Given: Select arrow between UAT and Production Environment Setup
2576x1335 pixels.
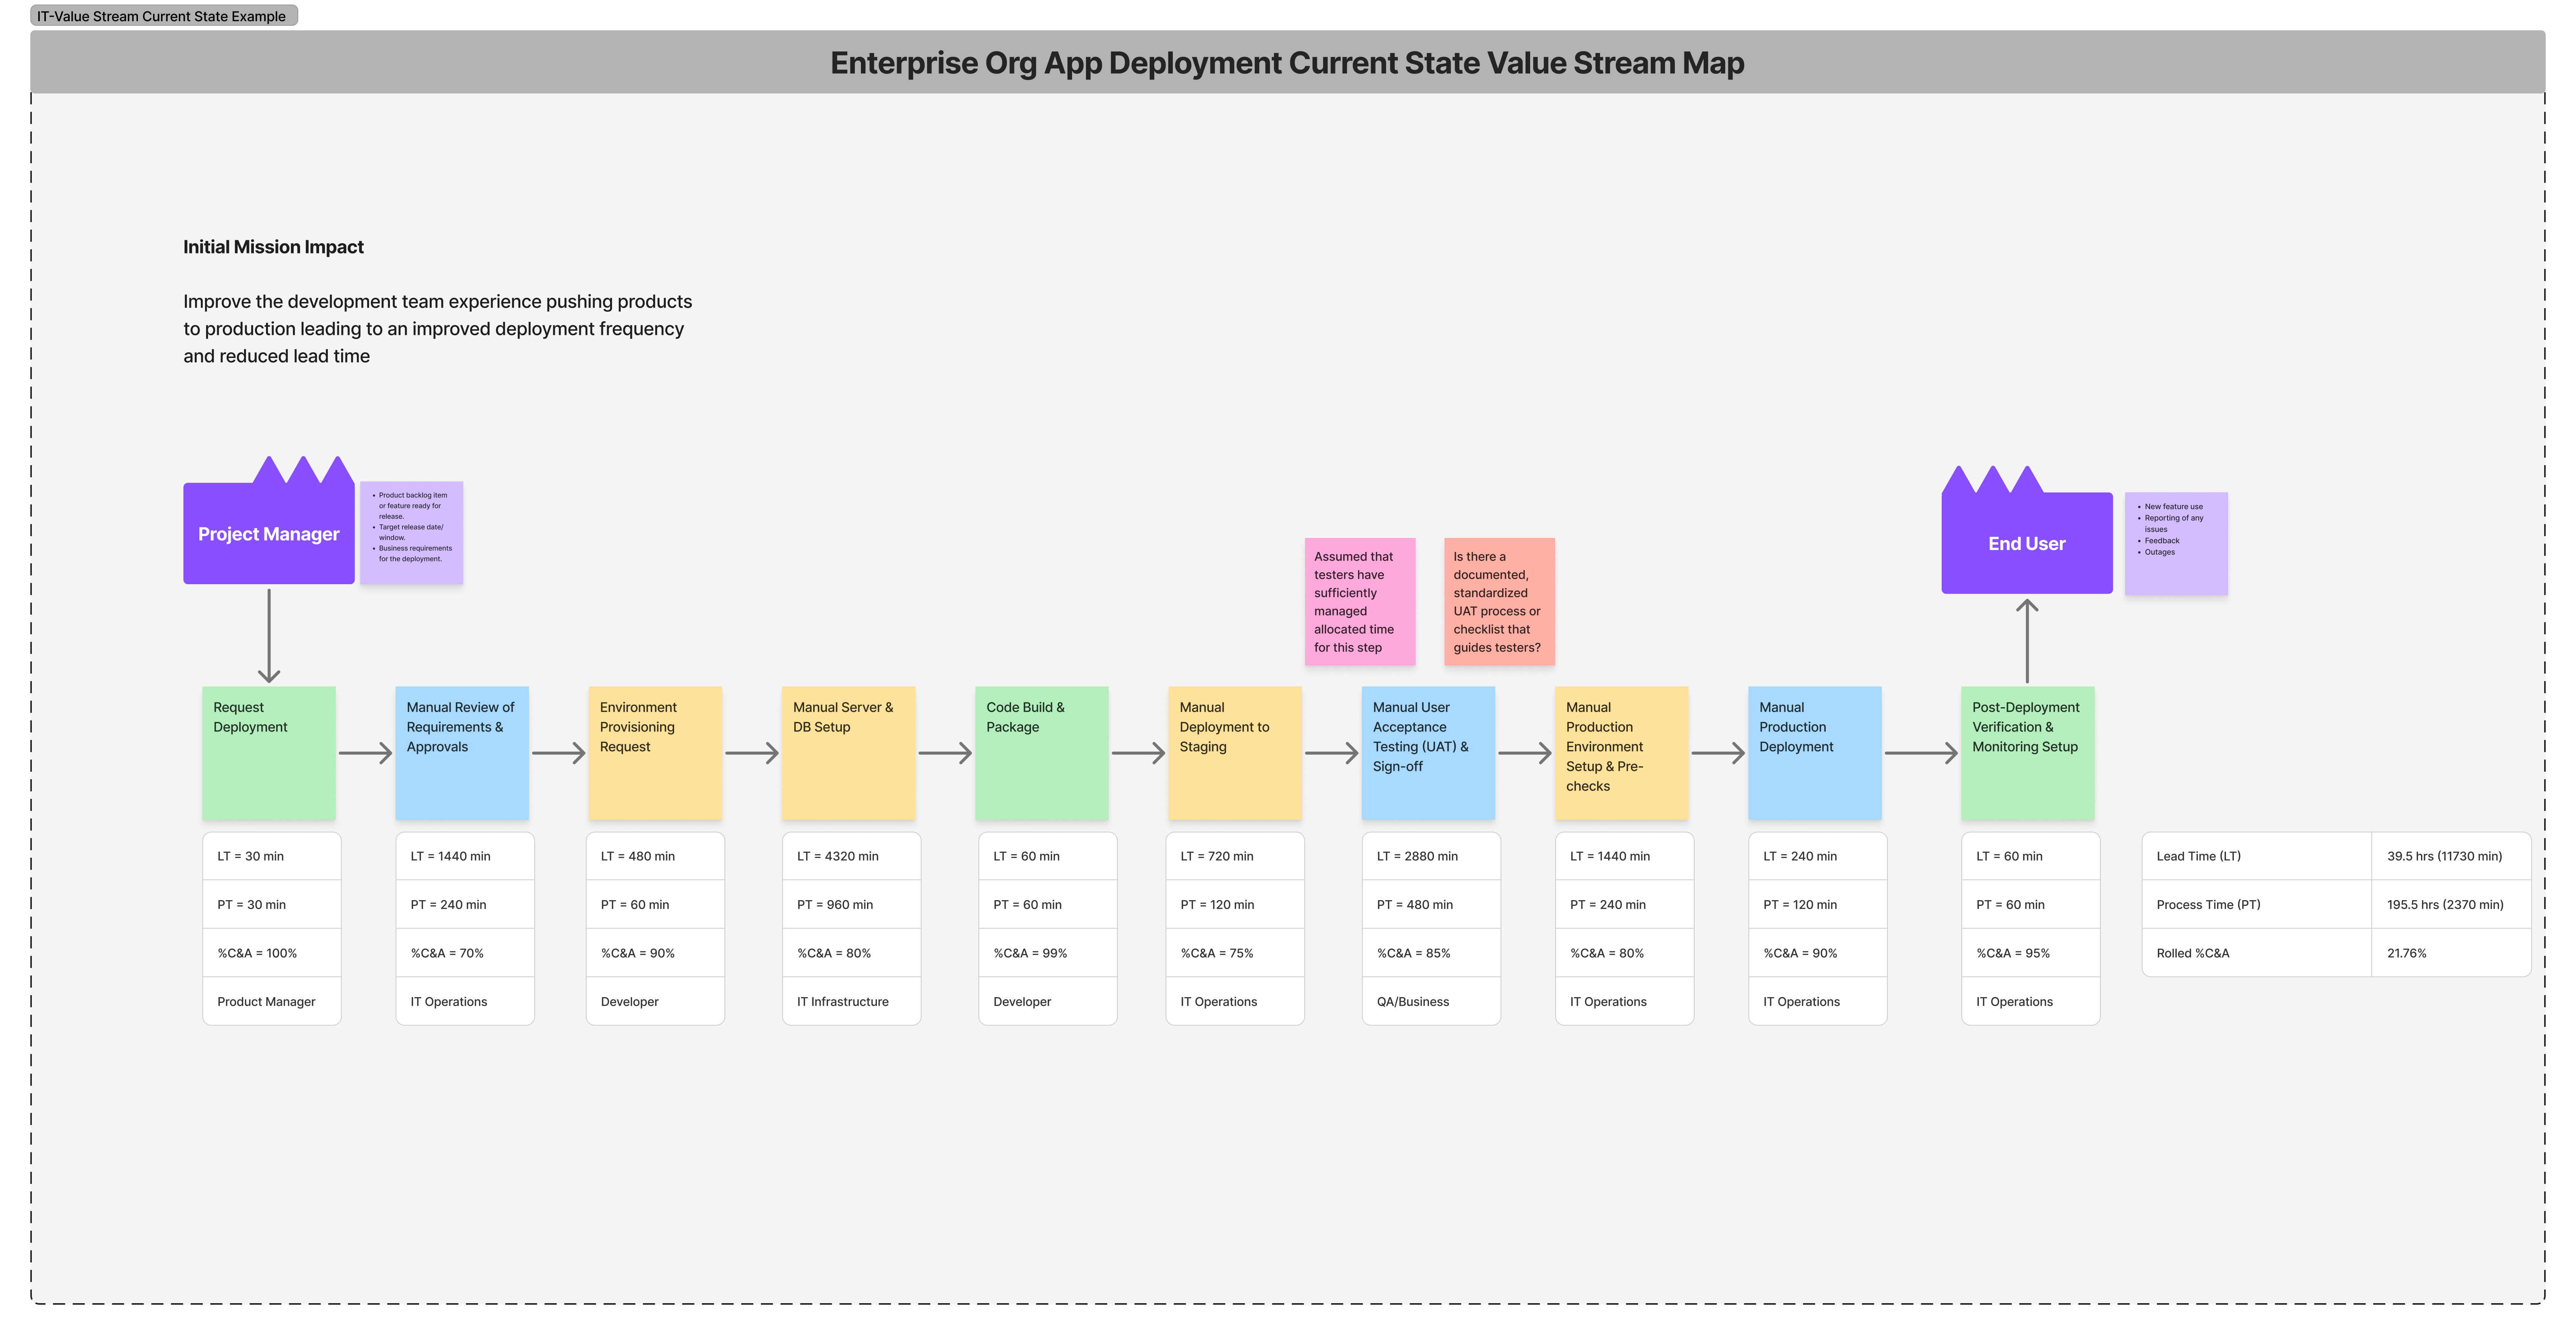Looking at the screenshot, I should coord(1525,753).
